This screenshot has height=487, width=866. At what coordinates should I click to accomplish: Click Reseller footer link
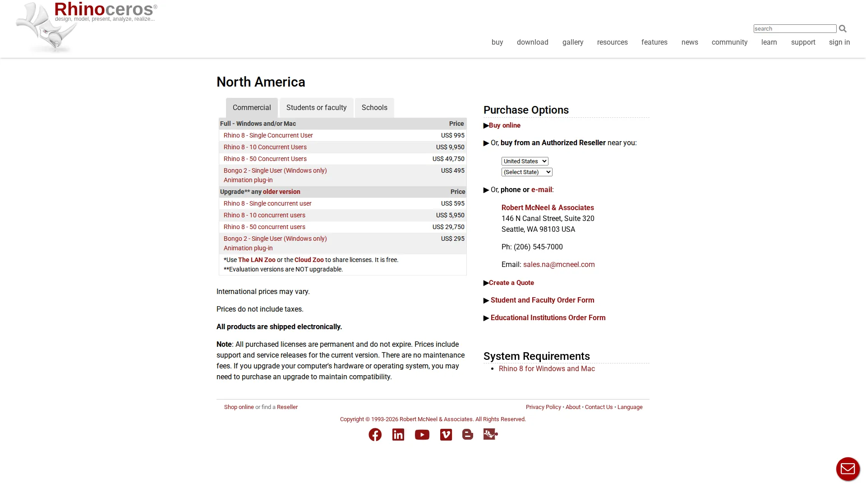287,407
